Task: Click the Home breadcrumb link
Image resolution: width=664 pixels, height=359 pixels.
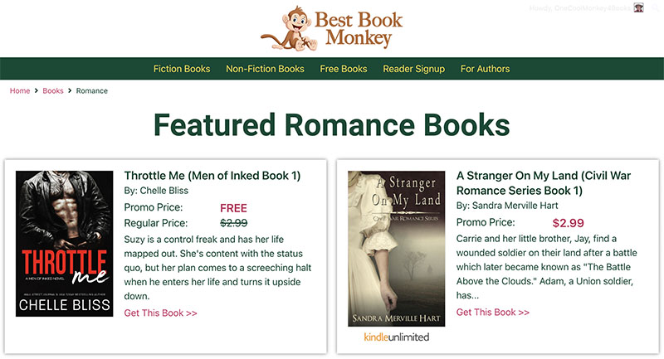Action: (x=20, y=90)
